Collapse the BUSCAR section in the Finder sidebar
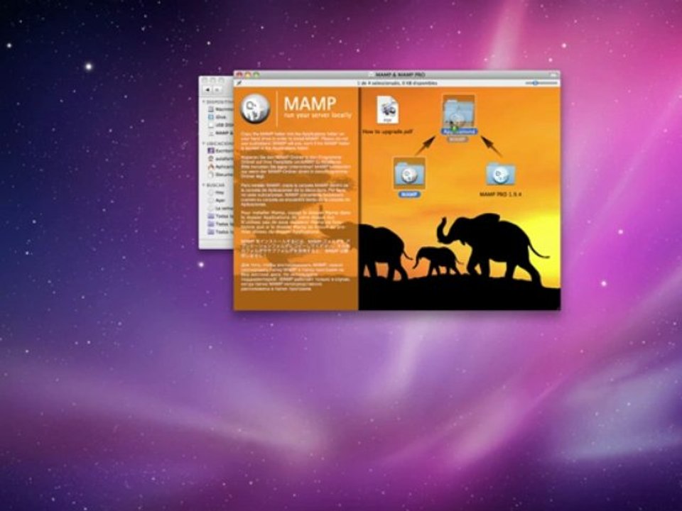This screenshot has height=511, width=682. [x=204, y=185]
